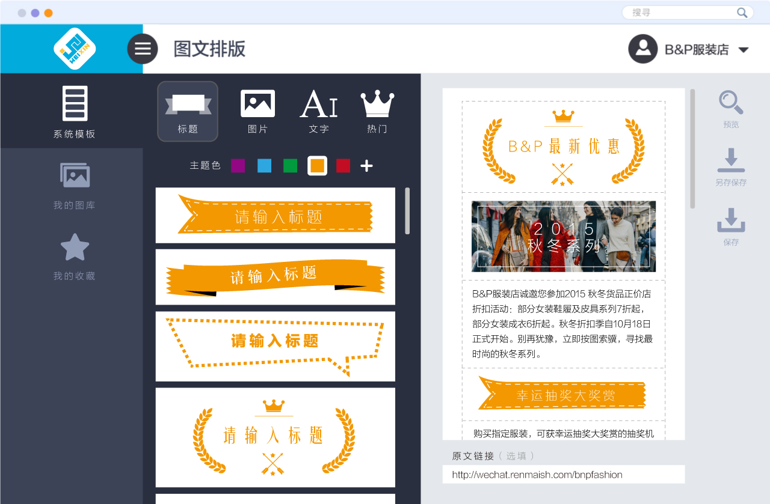Select the dotted speech bubble title template

coord(275,346)
